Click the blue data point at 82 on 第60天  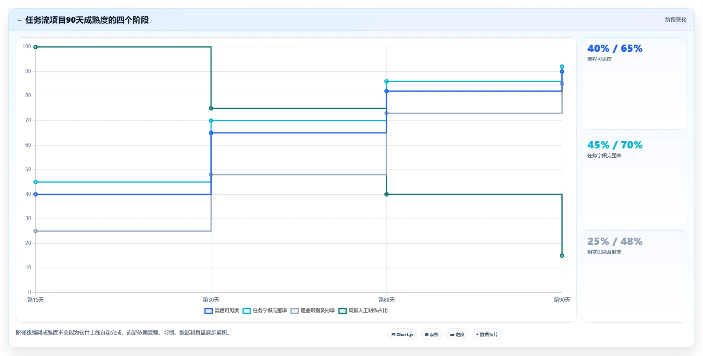tap(386, 91)
